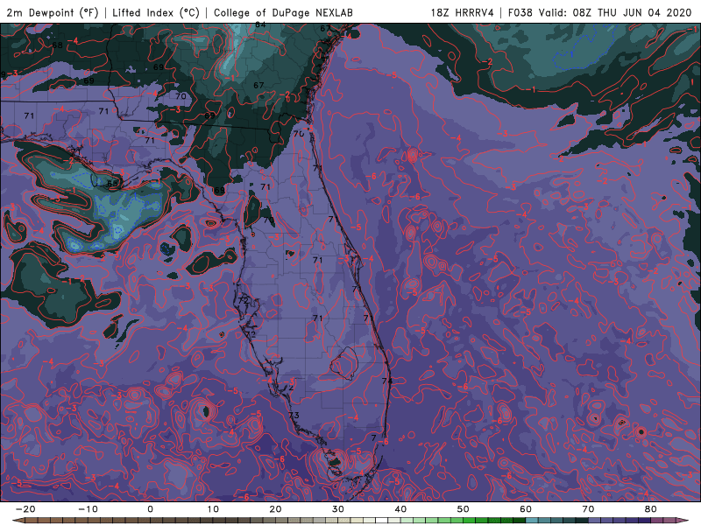Click the bright green segment of the color bar
Screen dimensions: 701x525
(x=469, y=520)
